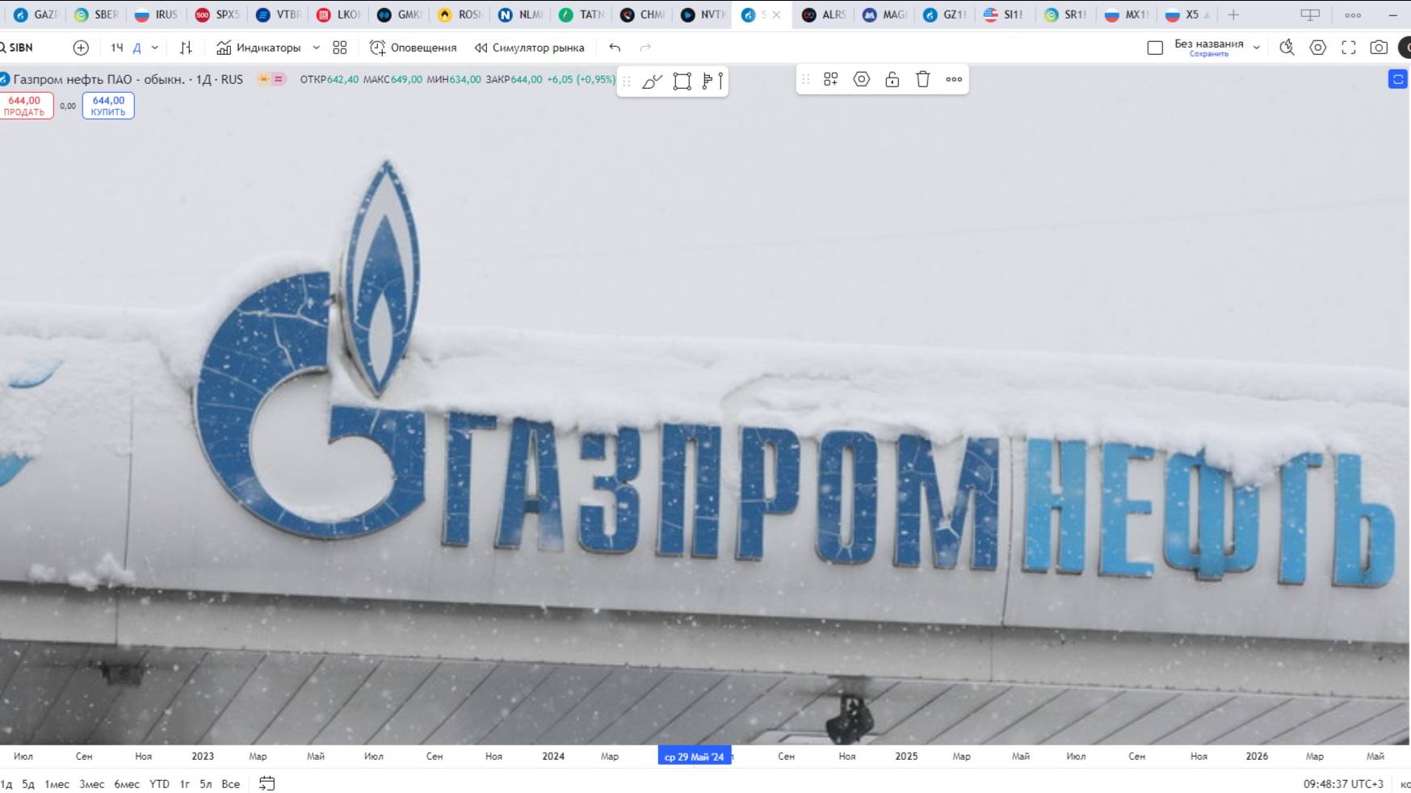Open the go-to-date calendar icon

pyautogui.click(x=267, y=783)
